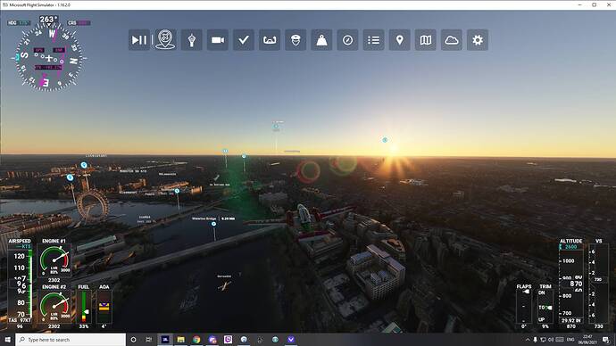Click the Type here to search box
Image resolution: width=616 pixels, height=346 pixels.
[x=71, y=340]
